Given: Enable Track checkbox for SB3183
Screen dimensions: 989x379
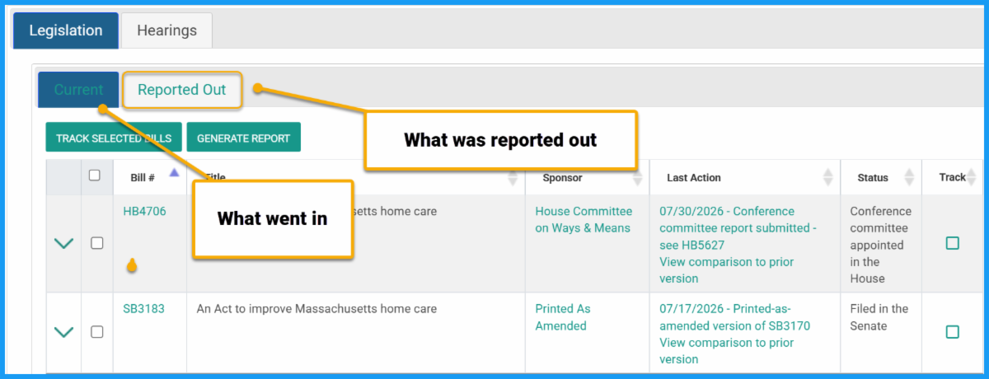Looking at the screenshot, I should click(x=952, y=332).
